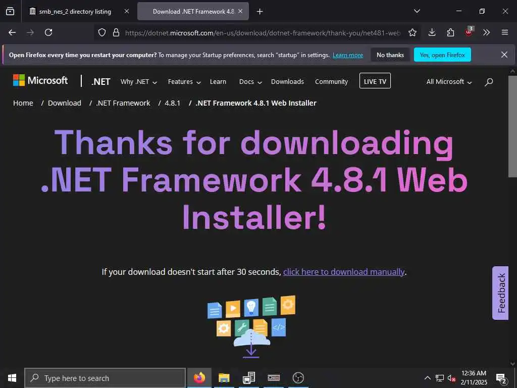517x388 pixels.
Task: Open network status tray icon
Action: tap(440, 378)
